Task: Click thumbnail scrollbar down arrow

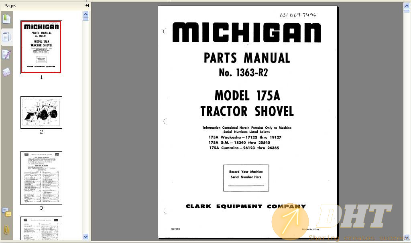Action: [86, 237]
